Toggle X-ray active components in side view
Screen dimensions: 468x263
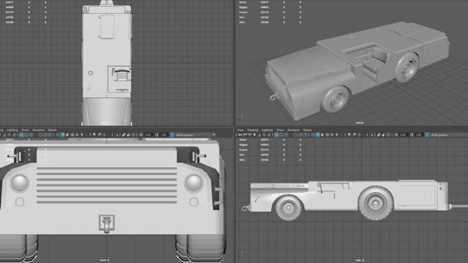[383, 135]
